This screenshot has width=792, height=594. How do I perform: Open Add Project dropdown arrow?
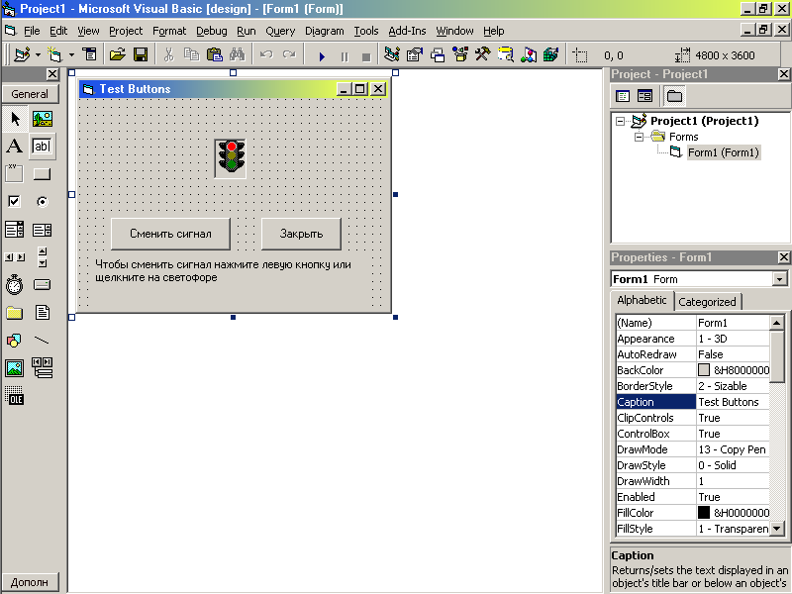pos(38,54)
